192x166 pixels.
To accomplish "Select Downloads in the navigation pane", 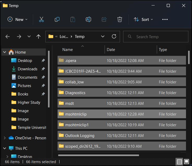I will [27, 69].
